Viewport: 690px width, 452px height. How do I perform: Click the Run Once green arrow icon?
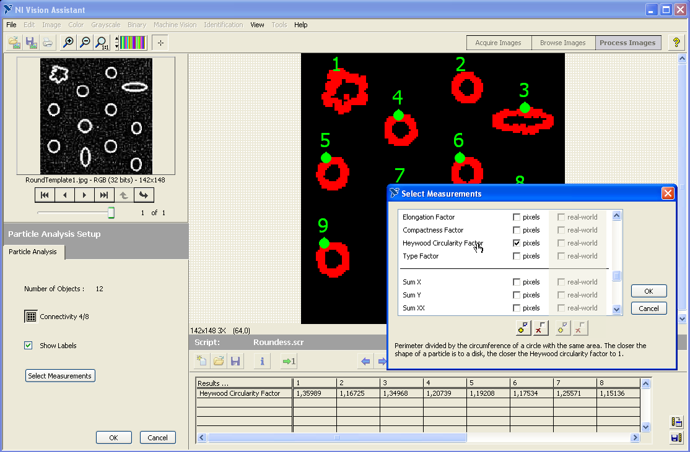point(289,361)
